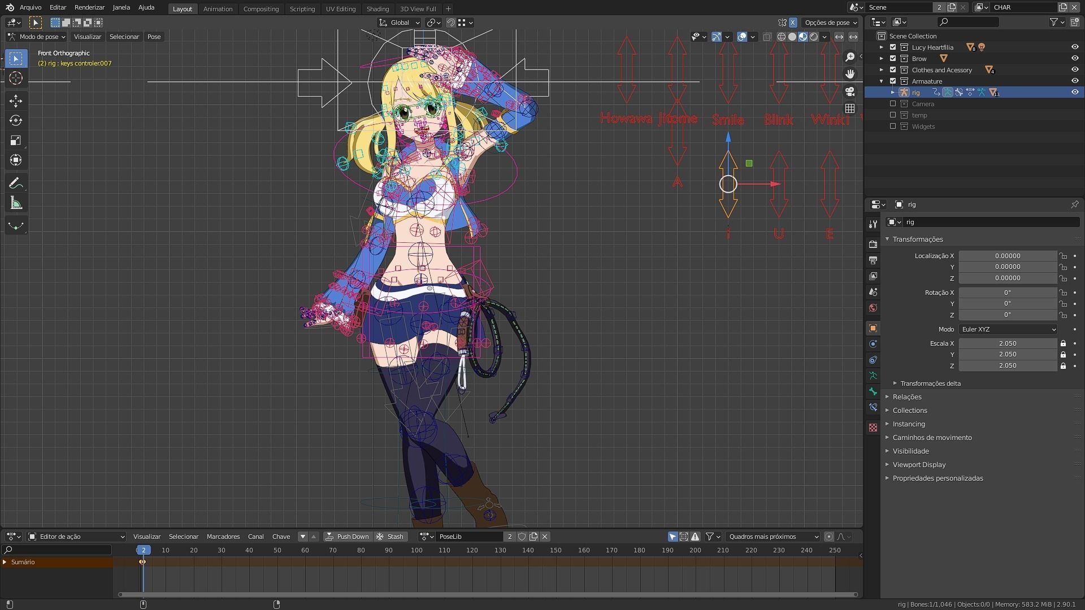The image size is (1085, 610).
Task: Unlink the PoseLib action with X
Action: pos(545,537)
